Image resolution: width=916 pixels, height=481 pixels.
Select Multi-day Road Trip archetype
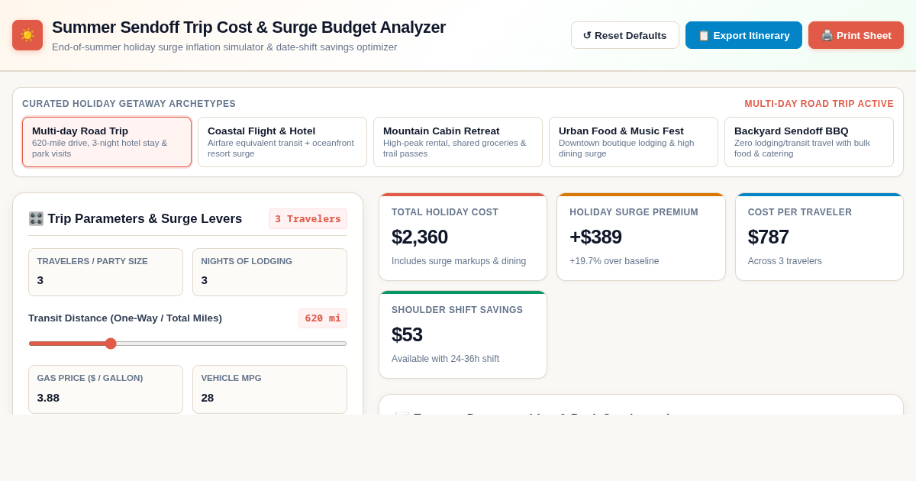(x=107, y=142)
